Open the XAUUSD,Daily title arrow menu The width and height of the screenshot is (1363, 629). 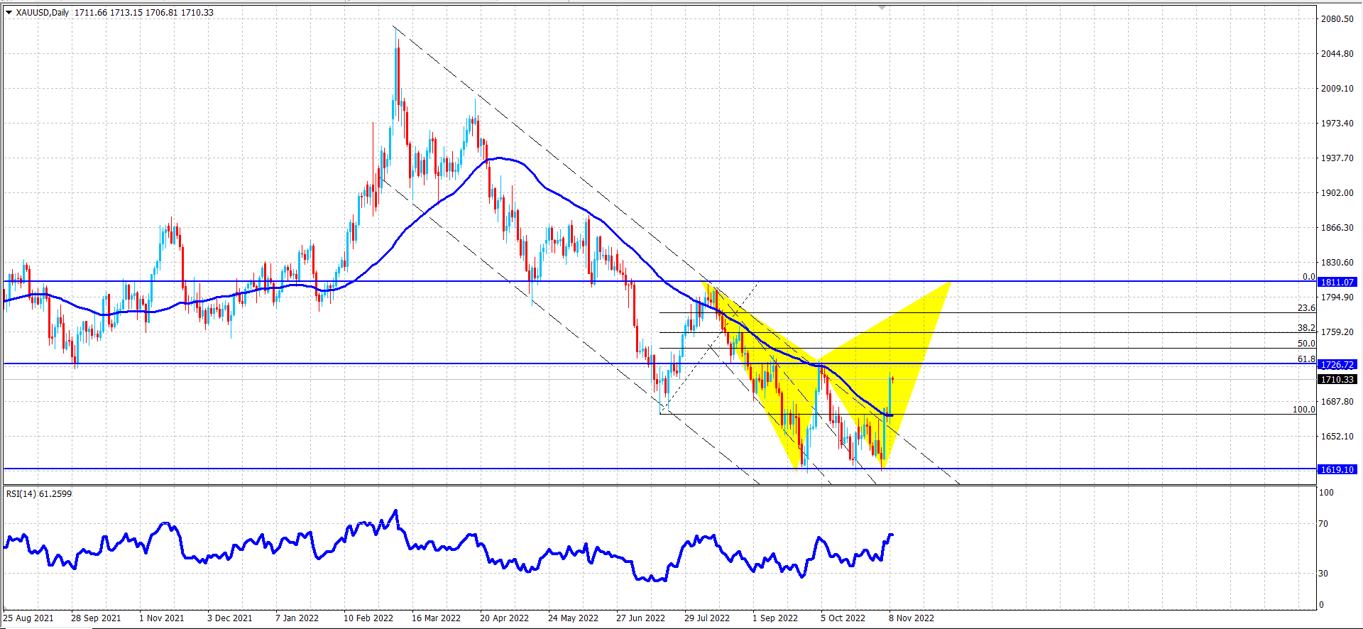coord(9,12)
